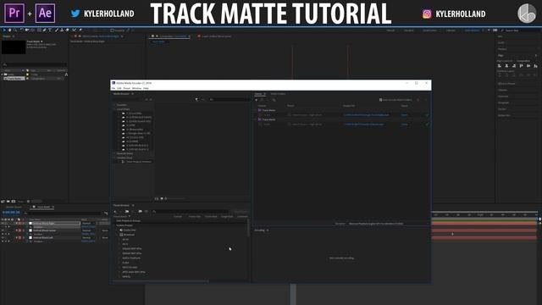Click the thumbnail view icon in Media Browser

(x=162, y=198)
